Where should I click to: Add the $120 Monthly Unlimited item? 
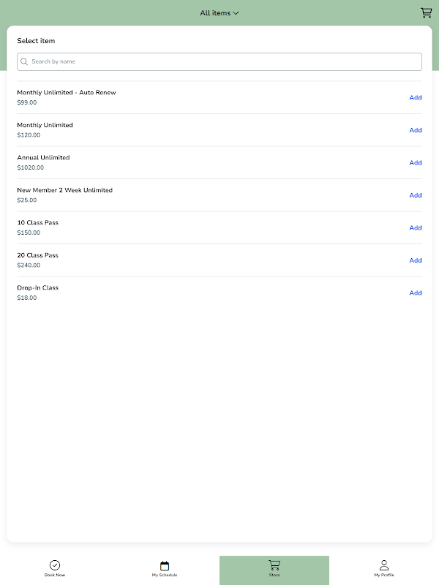tap(416, 130)
